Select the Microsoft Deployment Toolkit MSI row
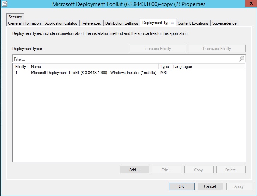Image resolution: width=257 pixels, height=196 pixels. (94, 73)
